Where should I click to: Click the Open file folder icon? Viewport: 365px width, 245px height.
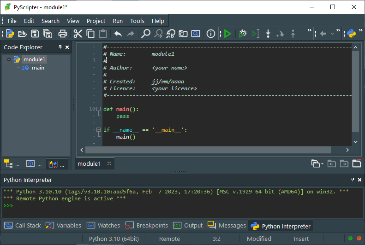click(22, 34)
